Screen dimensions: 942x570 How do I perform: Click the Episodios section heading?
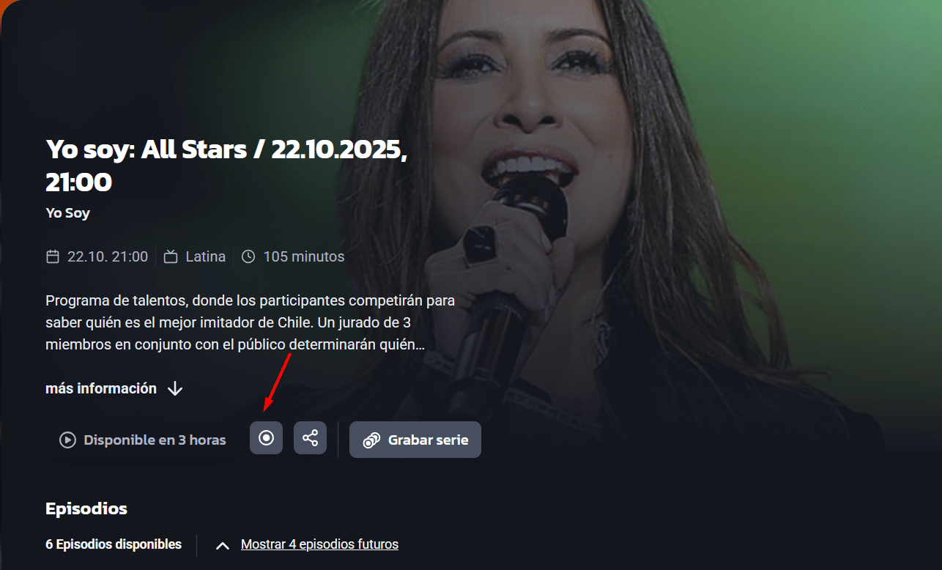click(x=86, y=508)
